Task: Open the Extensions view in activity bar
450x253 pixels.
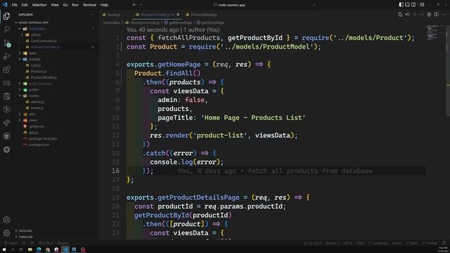Action: tap(6, 70)
